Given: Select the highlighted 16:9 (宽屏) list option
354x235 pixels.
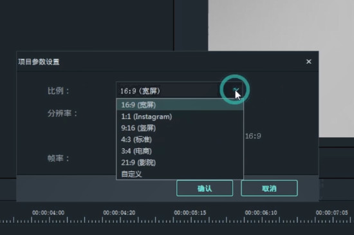Looking at the screenshot, I should coord(180,105).
